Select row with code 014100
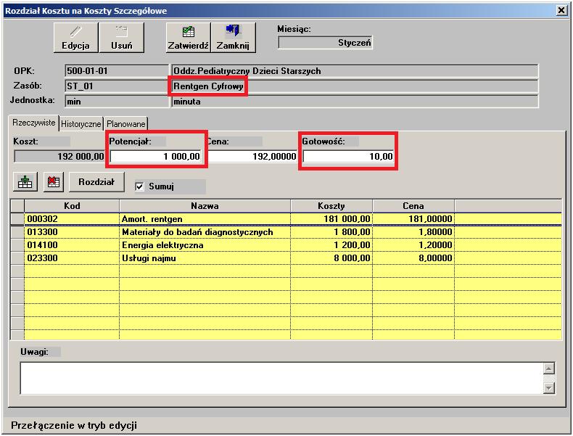Viewport: 573px width, 436px height. tap(72, 245)
